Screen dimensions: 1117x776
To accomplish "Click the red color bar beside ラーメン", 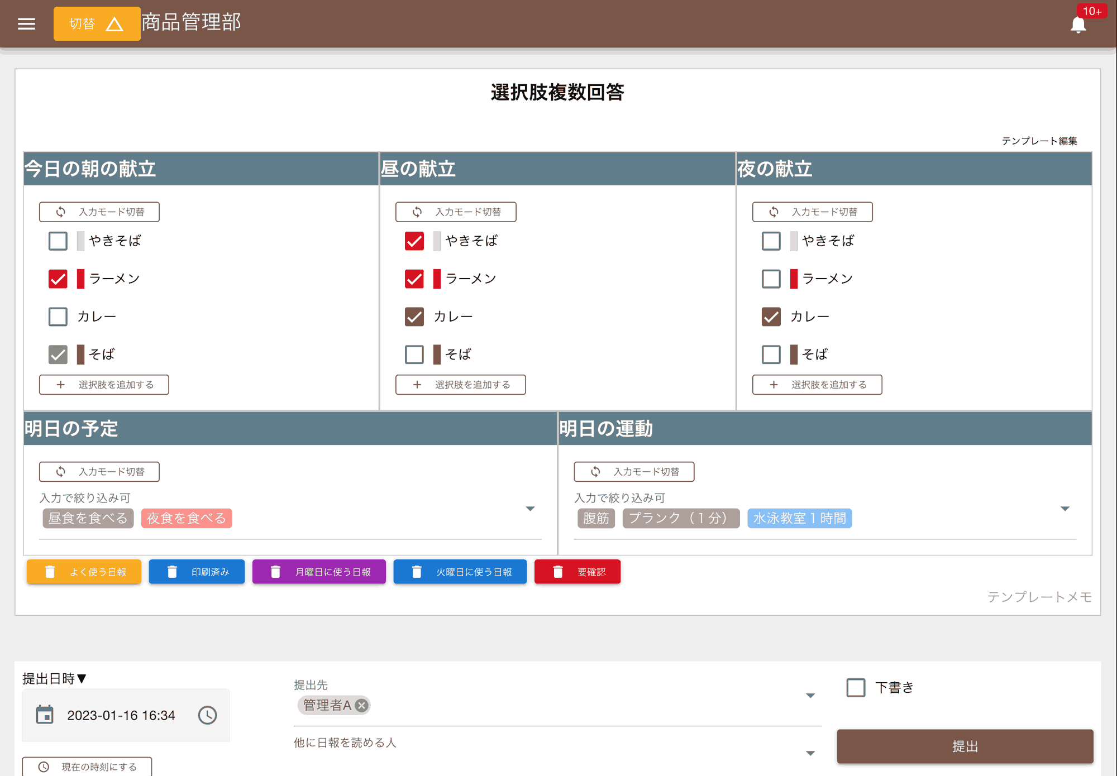I will [x=80, y=279].
